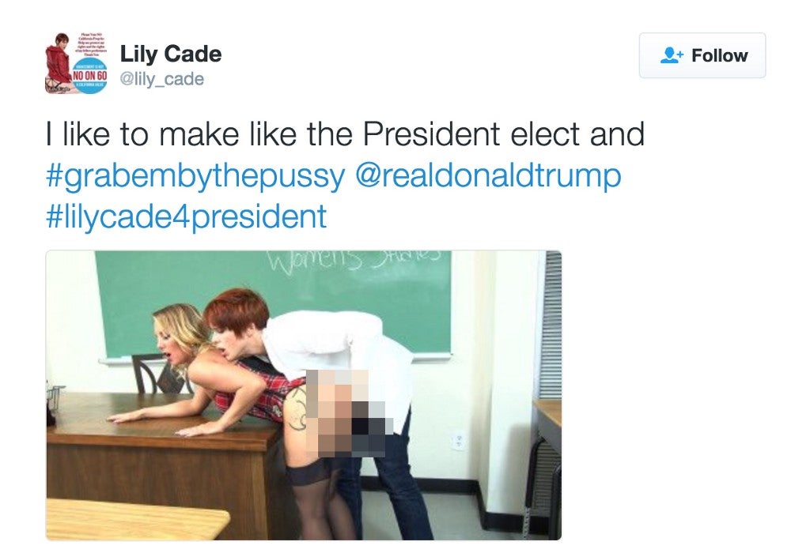Click the Follow button
The height and width of the screenshot is (553, 810).
(x=702, y=56)
